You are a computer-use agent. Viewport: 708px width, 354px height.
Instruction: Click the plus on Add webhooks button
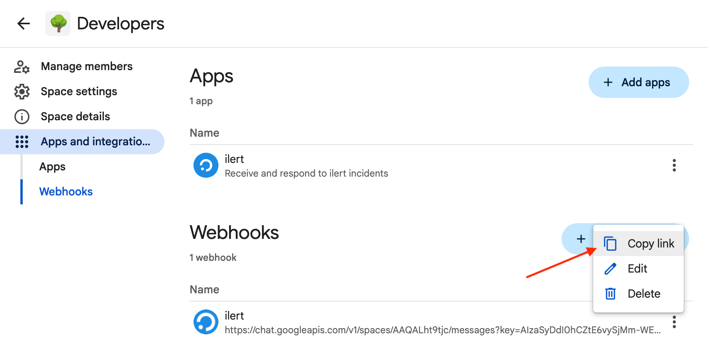point(581,239)
